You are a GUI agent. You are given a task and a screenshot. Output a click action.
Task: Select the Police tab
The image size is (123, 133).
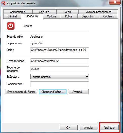tap(69, 16)
